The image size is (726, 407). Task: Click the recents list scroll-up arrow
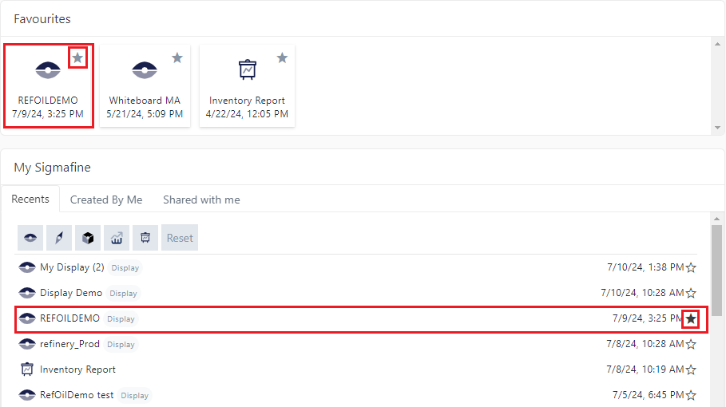click(x=716, y=219)
